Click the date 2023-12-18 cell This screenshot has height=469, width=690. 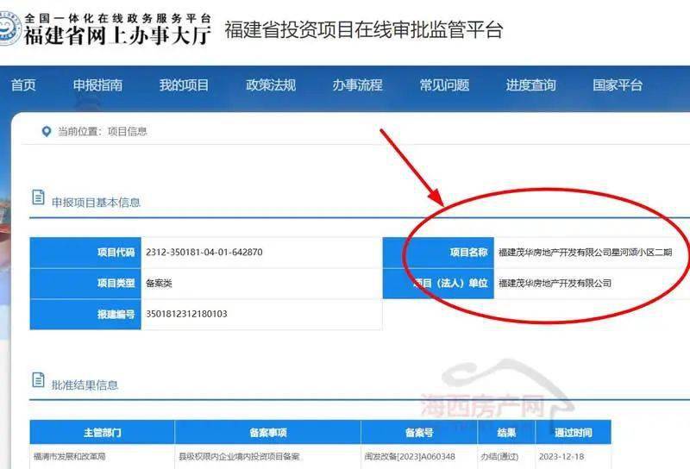pos(574,457)
